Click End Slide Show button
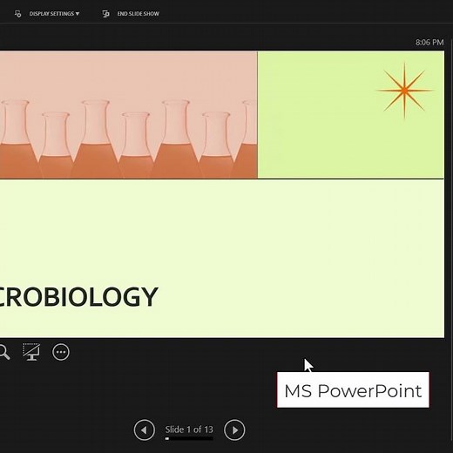This screenshot has height=453, width=453. coord(138,14)
